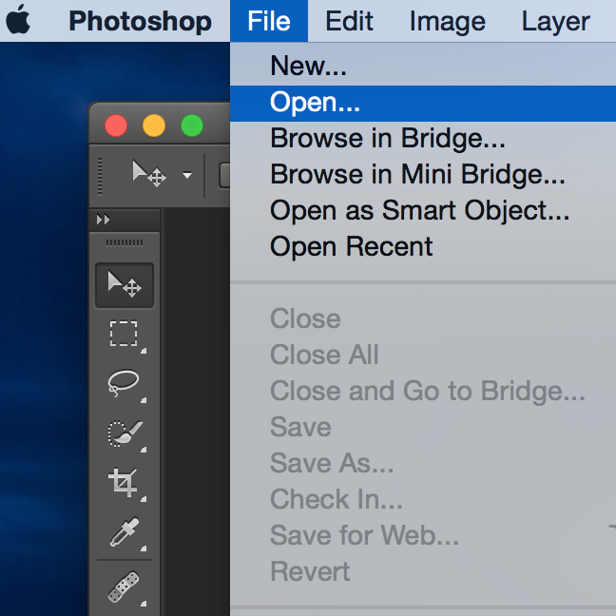Image resolution: width=616 pixels, height=616 pixels.
Task: Click Browse in Bridge... menu entry
Action: pos(387,138)
